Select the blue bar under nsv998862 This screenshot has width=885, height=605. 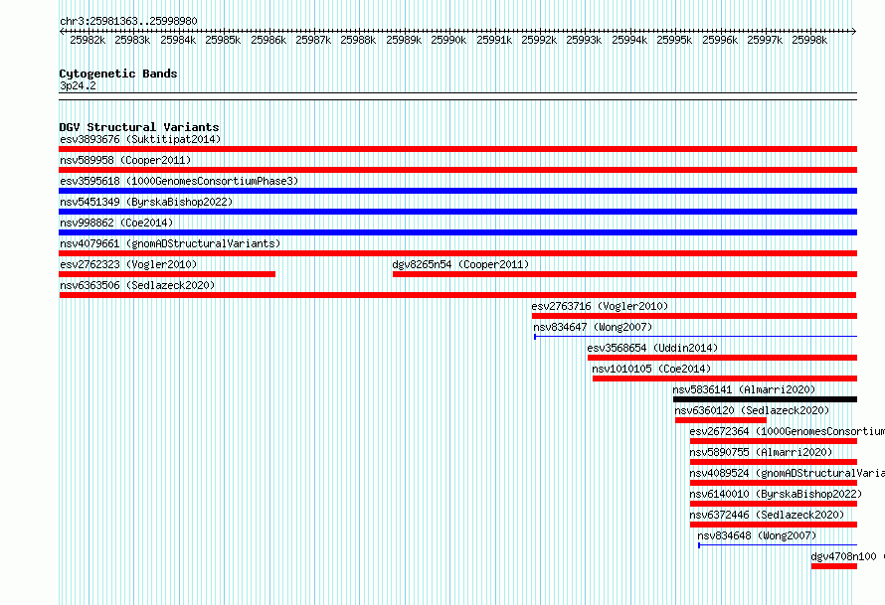[x=457, y=232]
